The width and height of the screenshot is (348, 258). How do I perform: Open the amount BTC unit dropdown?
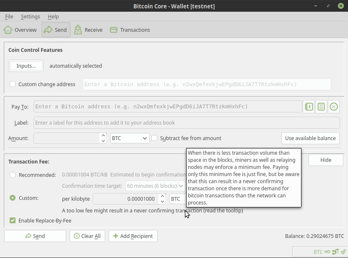click(x=130, y=138)
